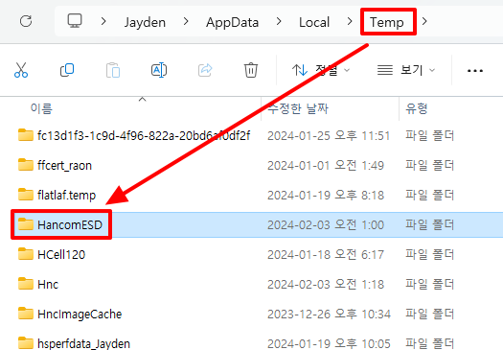Open the three-dot more options menu
The image size is (503, 350).
pyautogui.click(x=475, y=71)
